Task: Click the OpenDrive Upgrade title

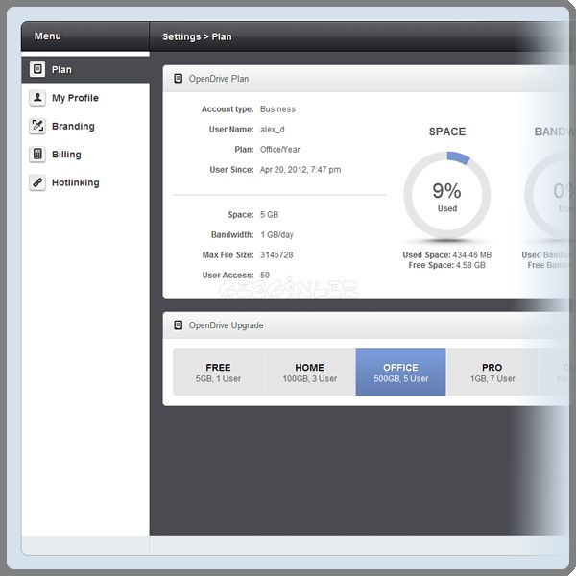Action: (x=226, y=325)
